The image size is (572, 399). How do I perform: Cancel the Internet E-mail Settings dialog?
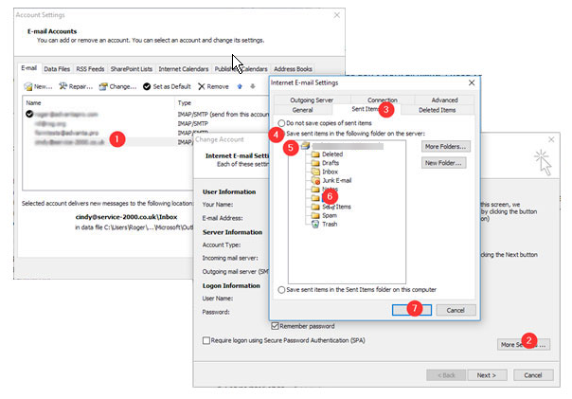click(456, 310)
